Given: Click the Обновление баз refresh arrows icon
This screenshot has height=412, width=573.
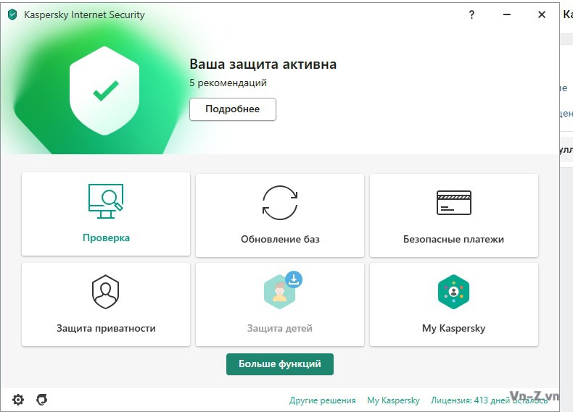Looking at the screenshot, I should click(279, 203).
